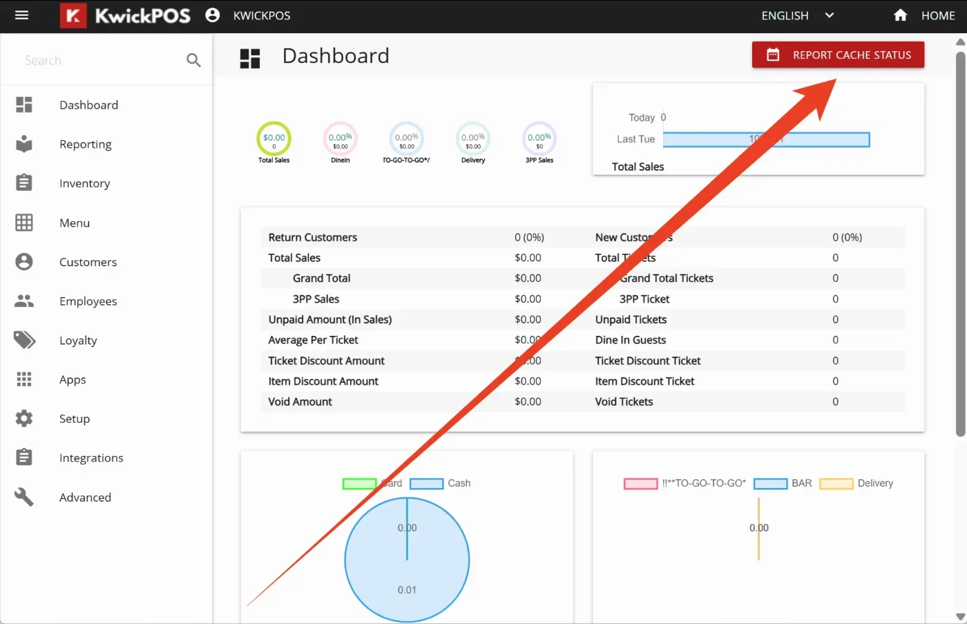Select the Setup gear icon

pyautogui.click(x=24, y=418)
